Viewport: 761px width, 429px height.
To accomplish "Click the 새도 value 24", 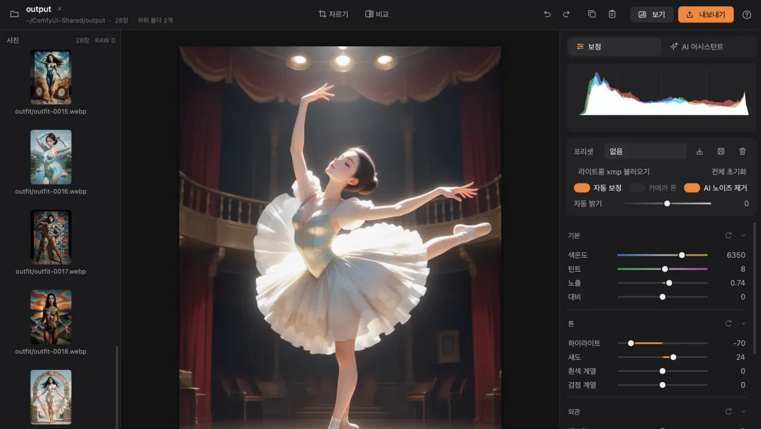I will coord(740,357).
